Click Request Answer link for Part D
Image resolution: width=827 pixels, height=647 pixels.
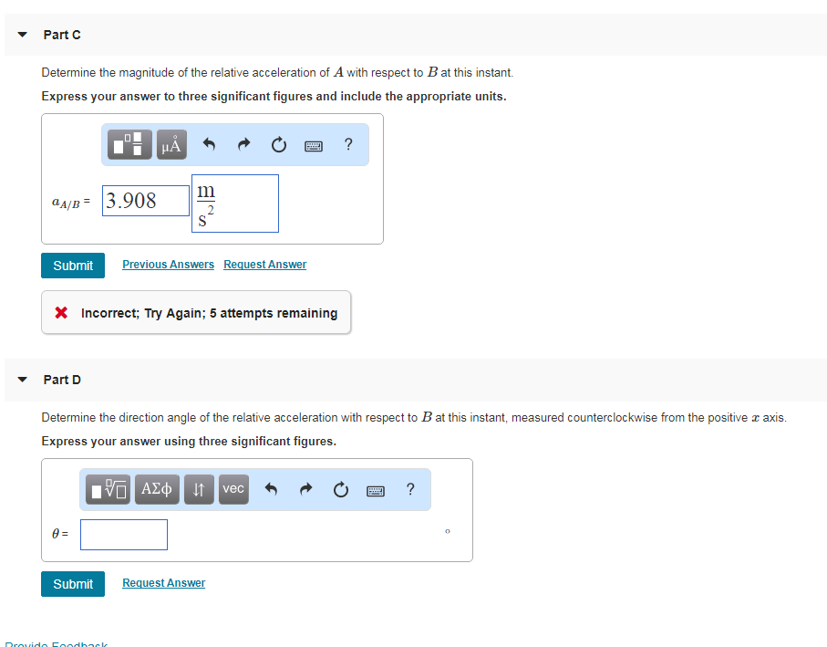click(x=163, y=582)
